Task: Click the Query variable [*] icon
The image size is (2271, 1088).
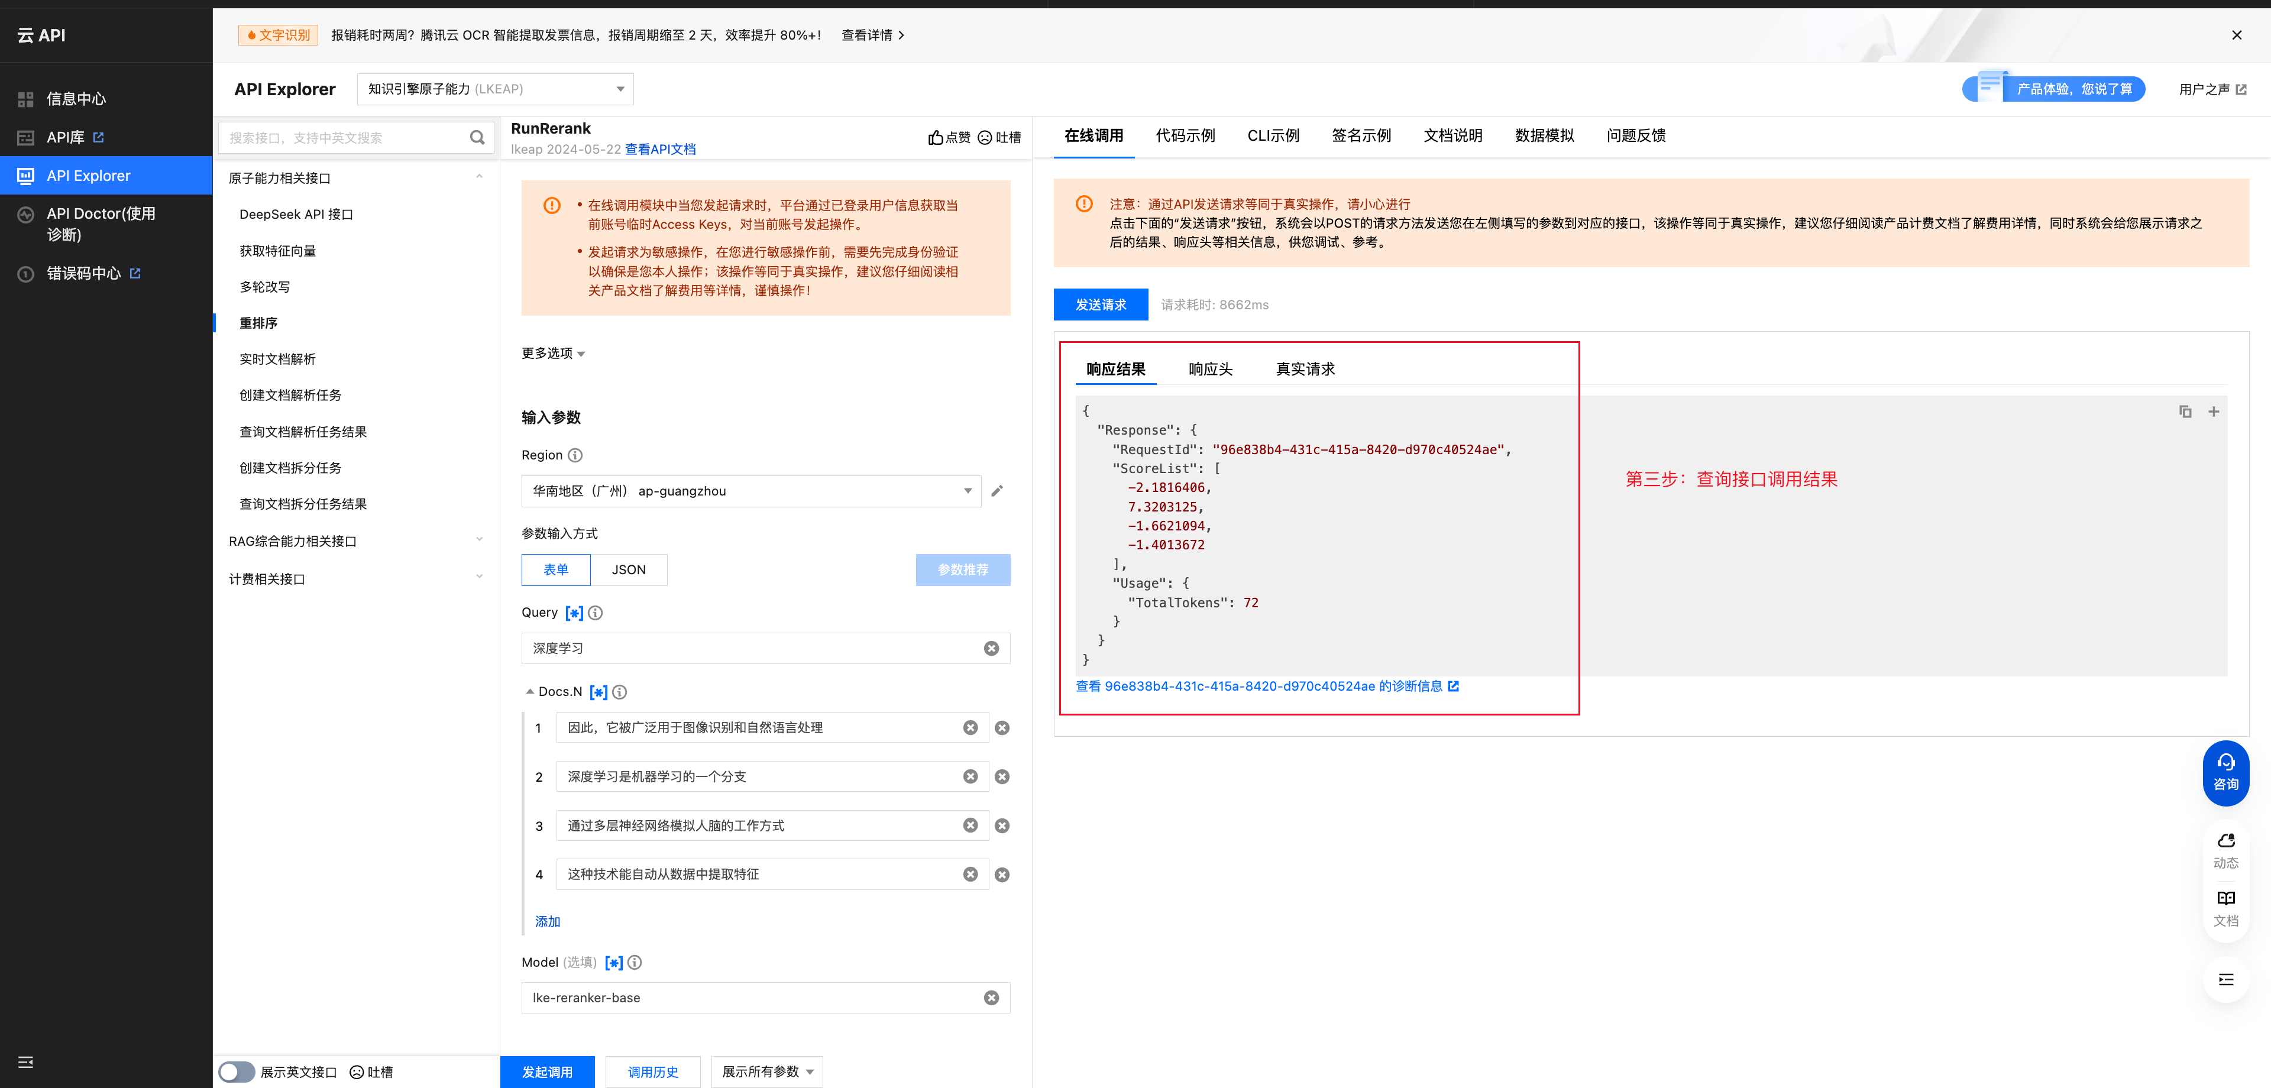Action: pyautogui.click(x=574, y=613)
